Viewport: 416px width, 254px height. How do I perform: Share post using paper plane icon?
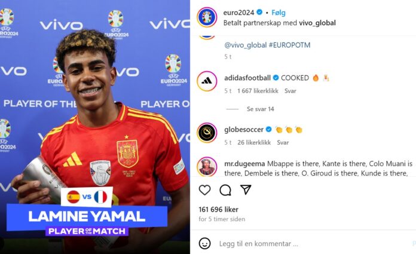click(x=246, y=189)
